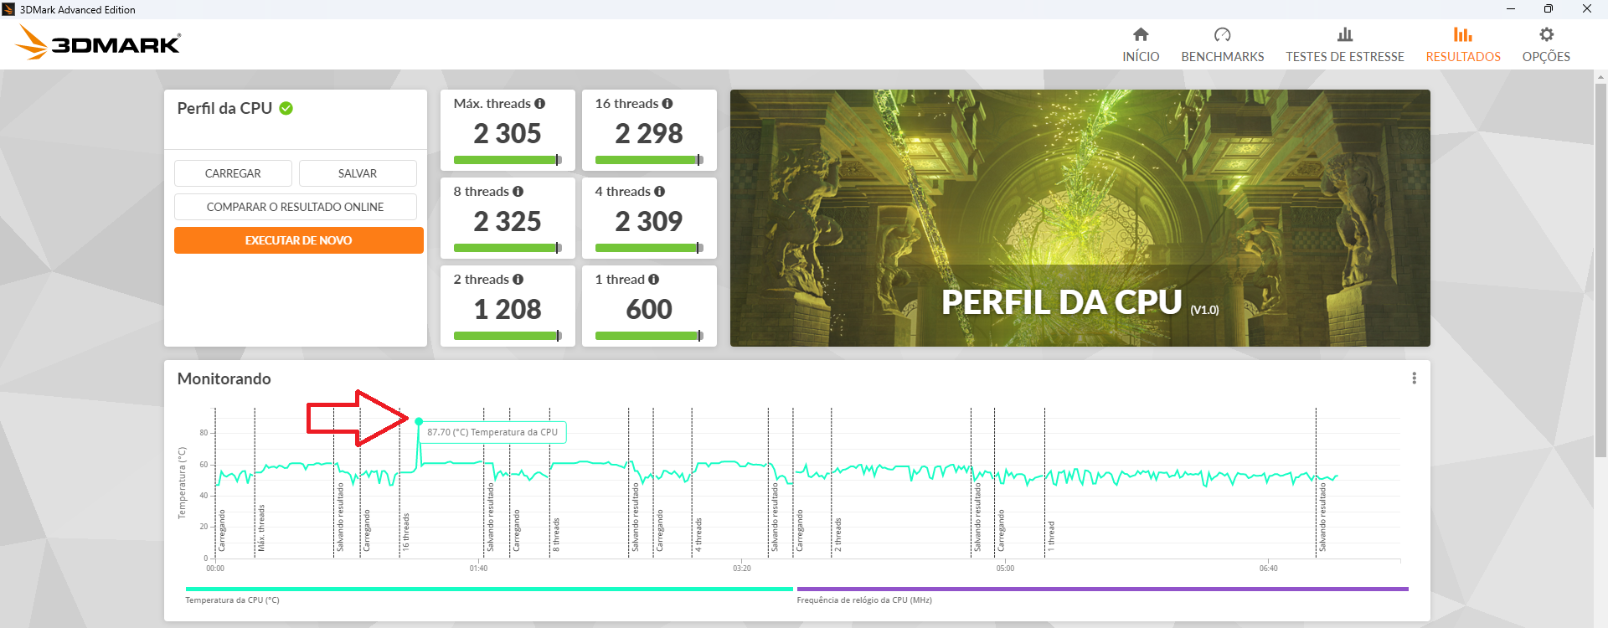
Task: Click the 03:20 time axis label
Action: [742, 569]
